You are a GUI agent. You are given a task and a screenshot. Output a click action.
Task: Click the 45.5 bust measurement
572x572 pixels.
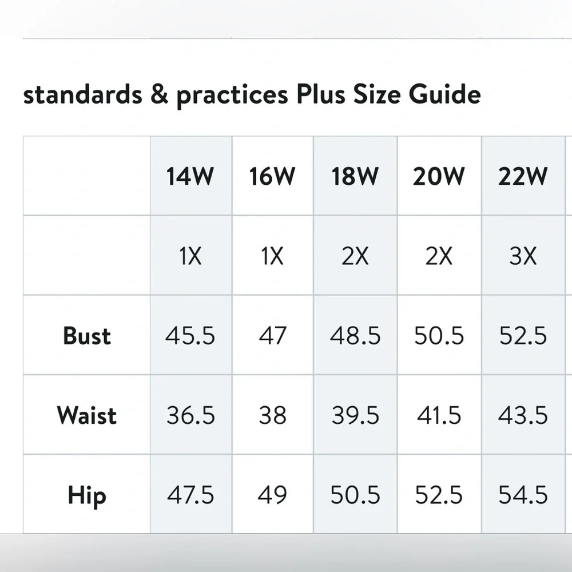coord(190,336)
